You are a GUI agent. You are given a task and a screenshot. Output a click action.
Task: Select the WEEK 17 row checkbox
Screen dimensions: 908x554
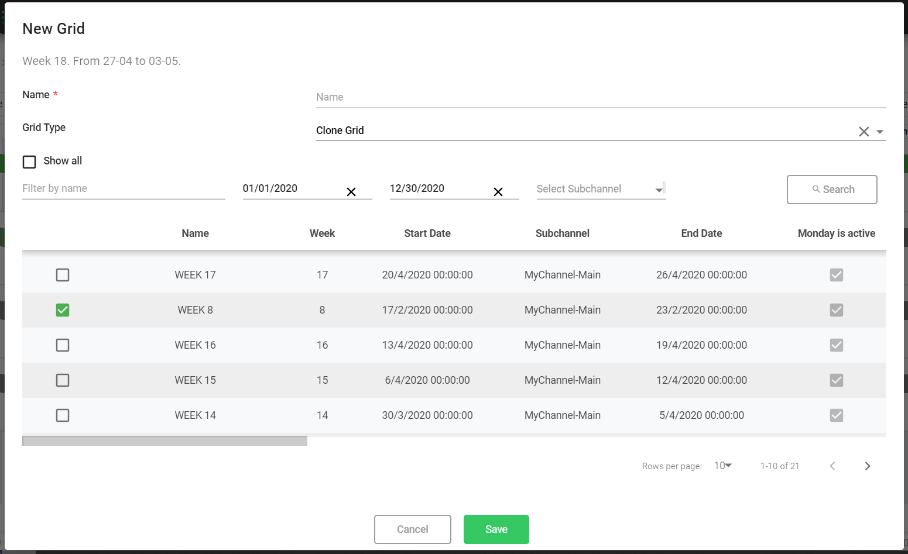click(63, 275)
